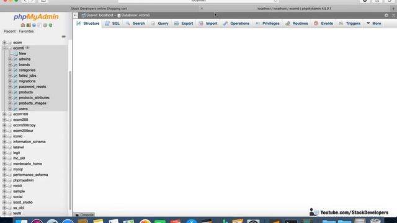Open page-related settings gear at top right
Viewport: 397px width, 223px height.
[x=386, y=15]
